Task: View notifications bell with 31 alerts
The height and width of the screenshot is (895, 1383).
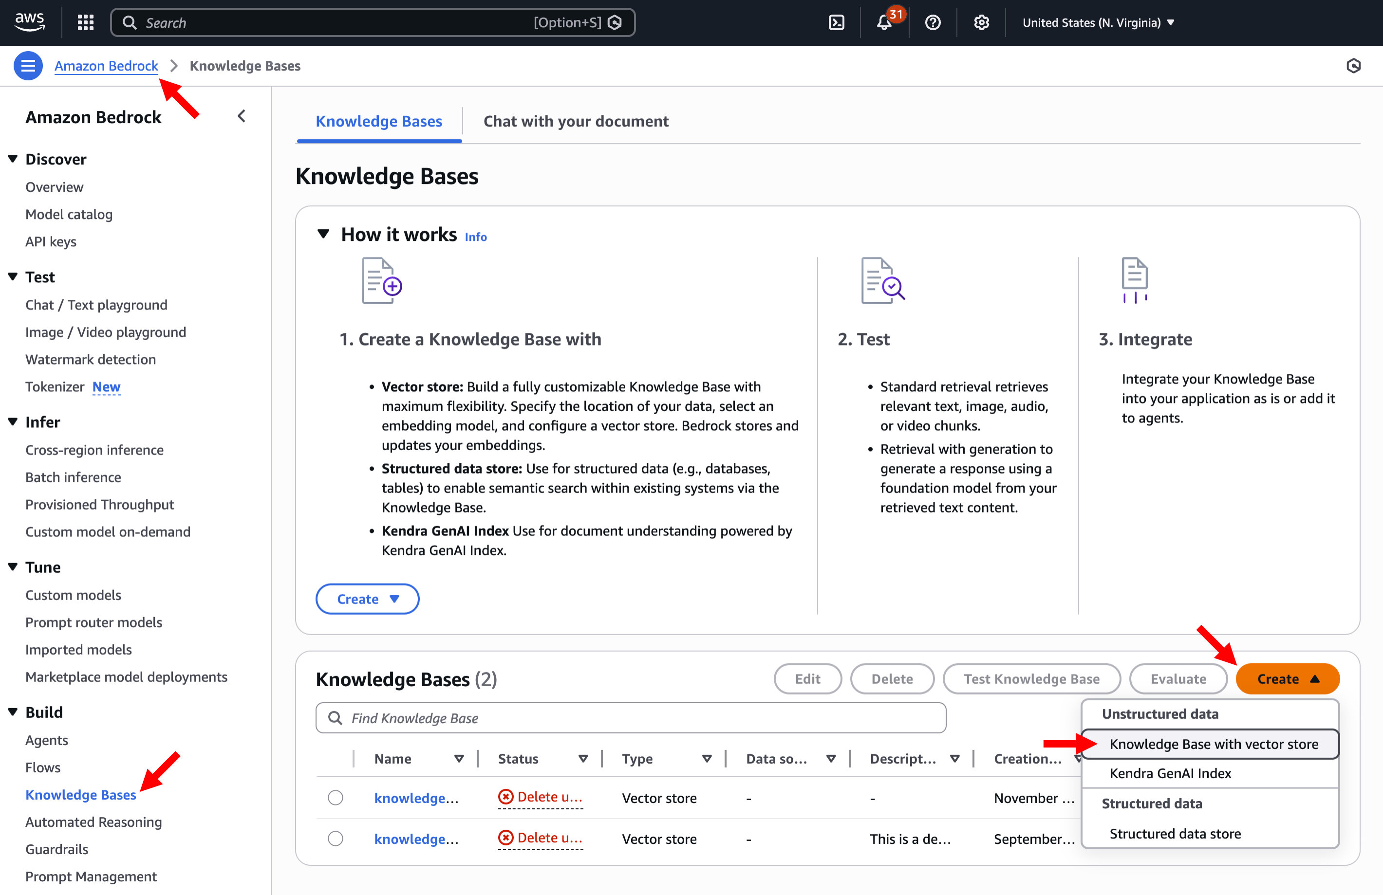Action: point(884,23)
